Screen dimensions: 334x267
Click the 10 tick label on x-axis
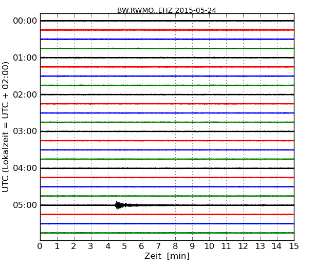pyautogui.click(x=209, y=246)
